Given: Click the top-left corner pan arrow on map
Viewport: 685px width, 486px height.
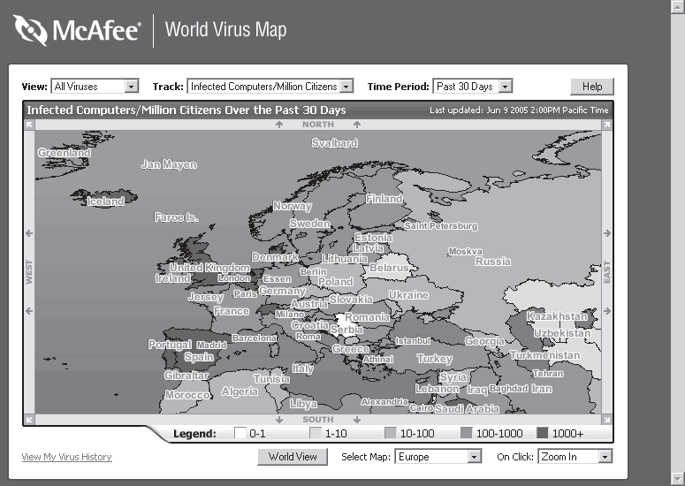Looking at the screenshot, I should (29, 125).
